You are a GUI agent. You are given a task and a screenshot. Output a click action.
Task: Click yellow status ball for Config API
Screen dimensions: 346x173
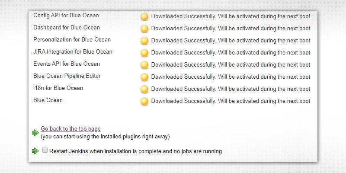144,17
